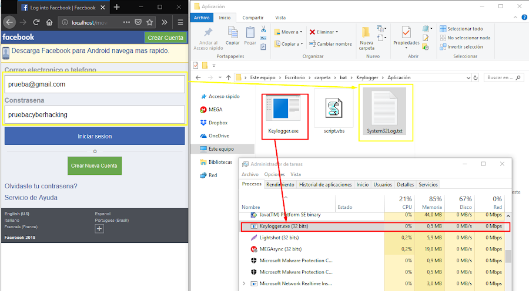
Task: Show more toolbar items chevron
Action: [165, 22]
